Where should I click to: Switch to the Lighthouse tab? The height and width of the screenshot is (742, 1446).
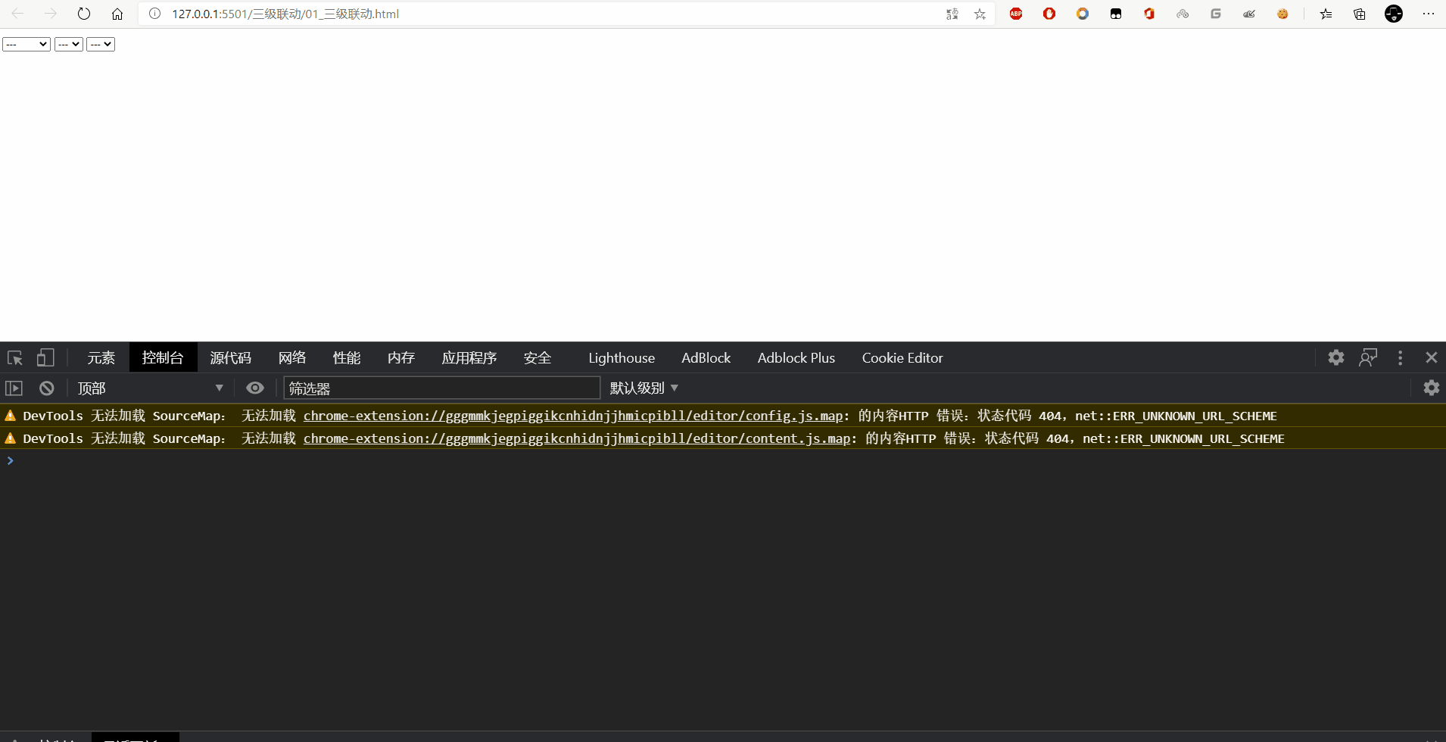[x=622, y=358]
